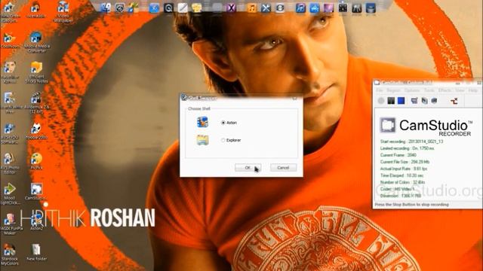Select the Explorer shell radio button

click(223, 140)
